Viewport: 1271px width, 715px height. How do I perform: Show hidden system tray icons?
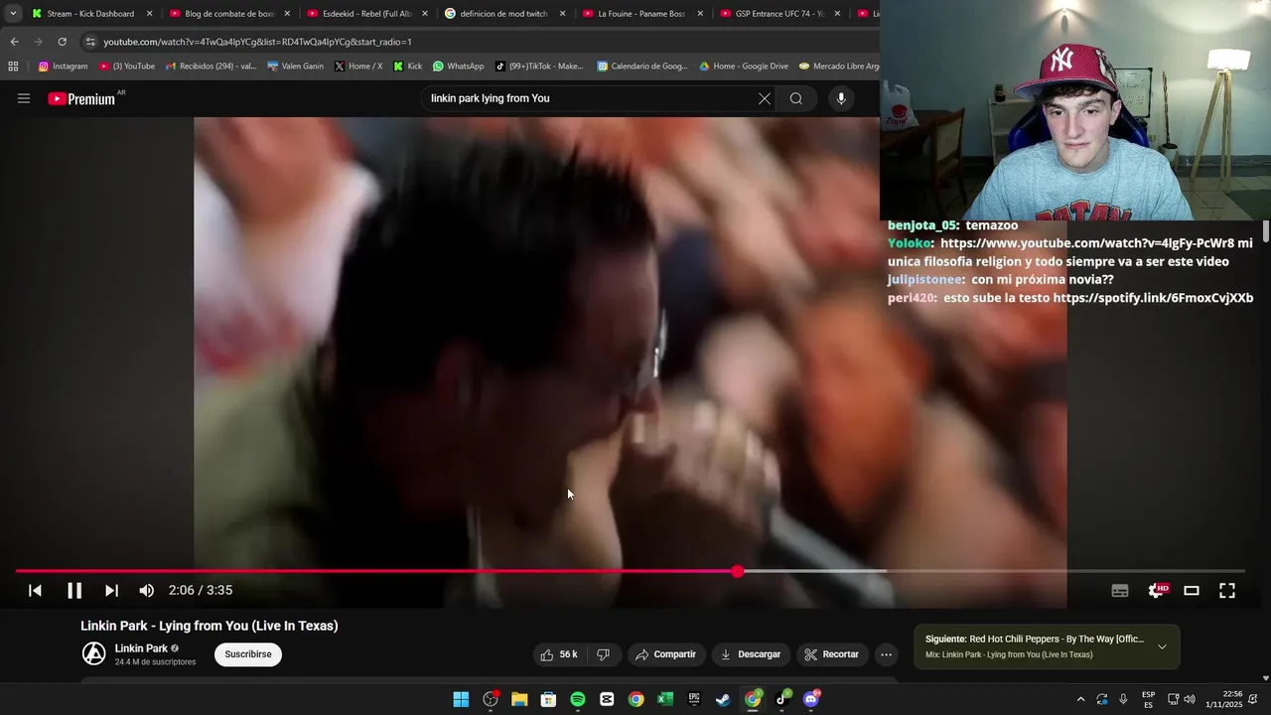click(x=1080, y=699)
